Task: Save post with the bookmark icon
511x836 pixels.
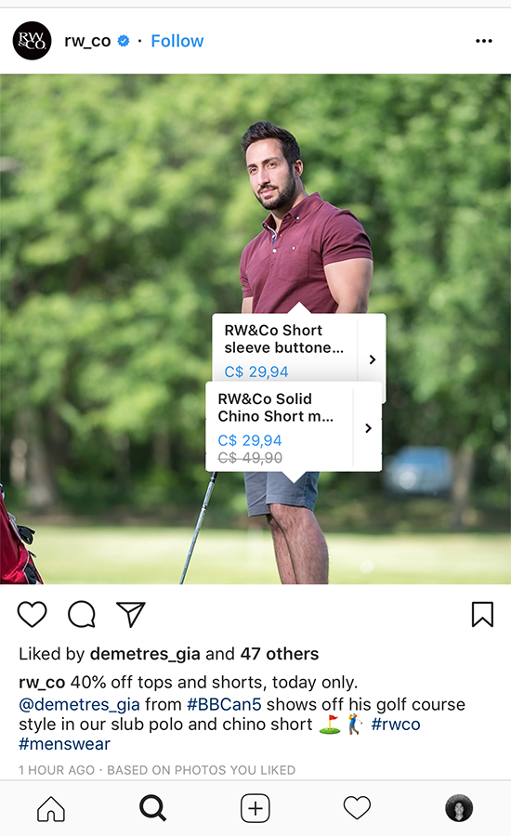Action: 482,614
